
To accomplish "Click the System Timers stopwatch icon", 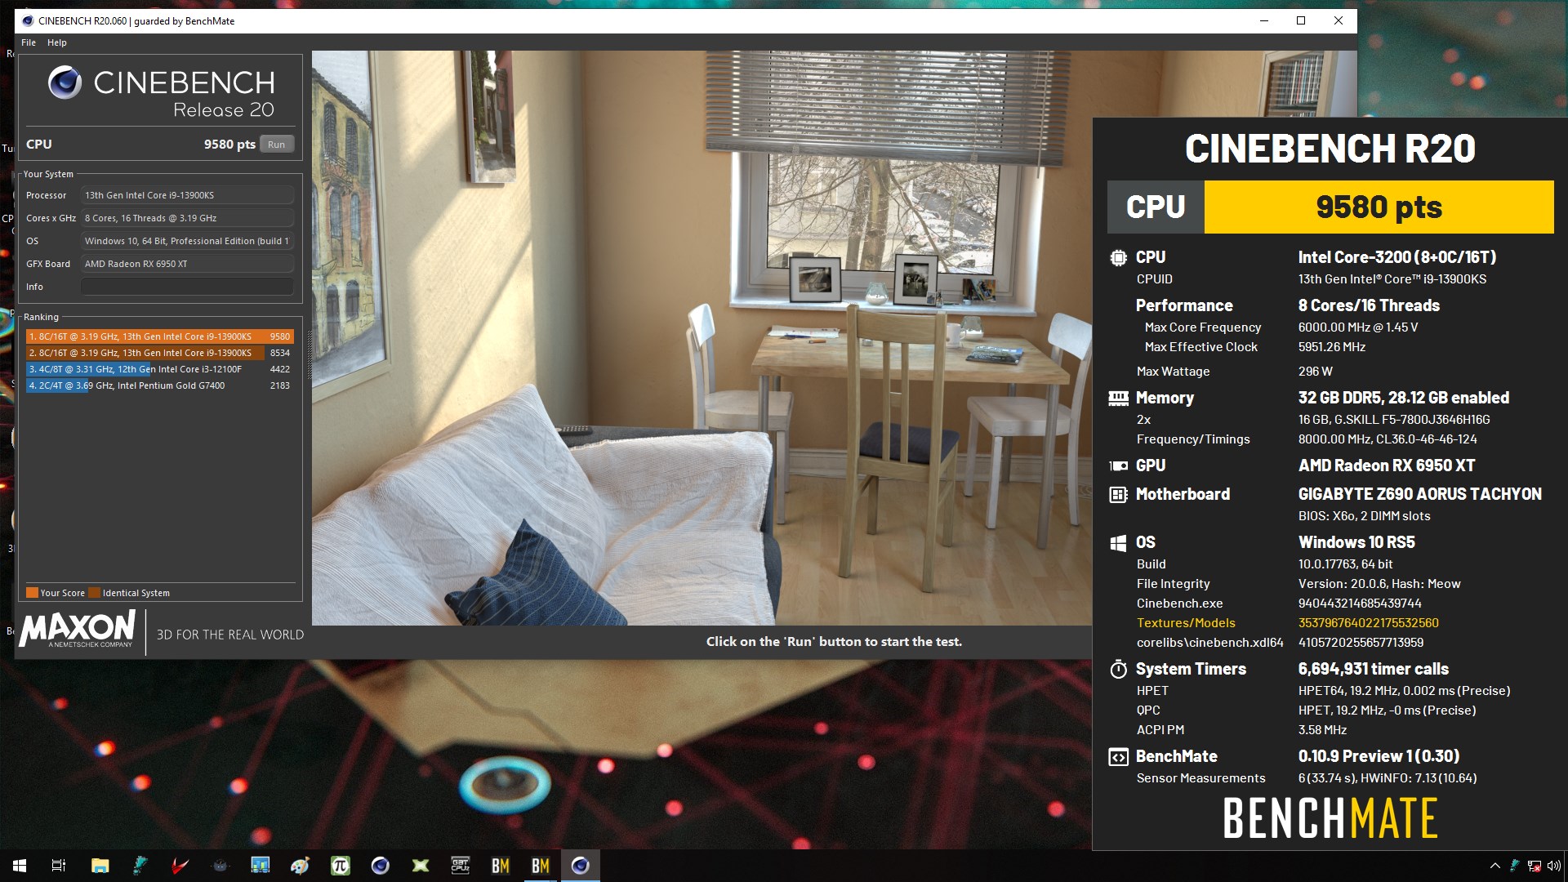I will 1118,670.
